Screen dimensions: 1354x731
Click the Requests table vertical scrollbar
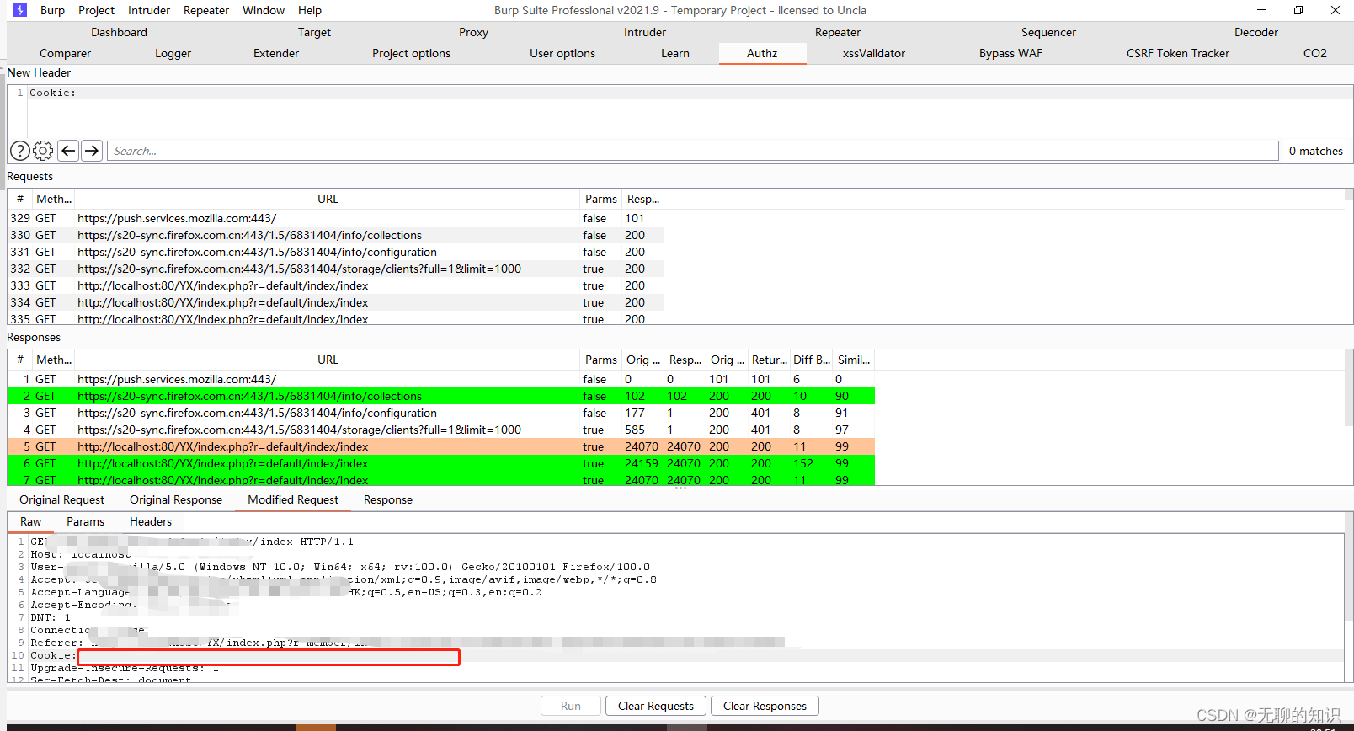tap(1348, 256)
